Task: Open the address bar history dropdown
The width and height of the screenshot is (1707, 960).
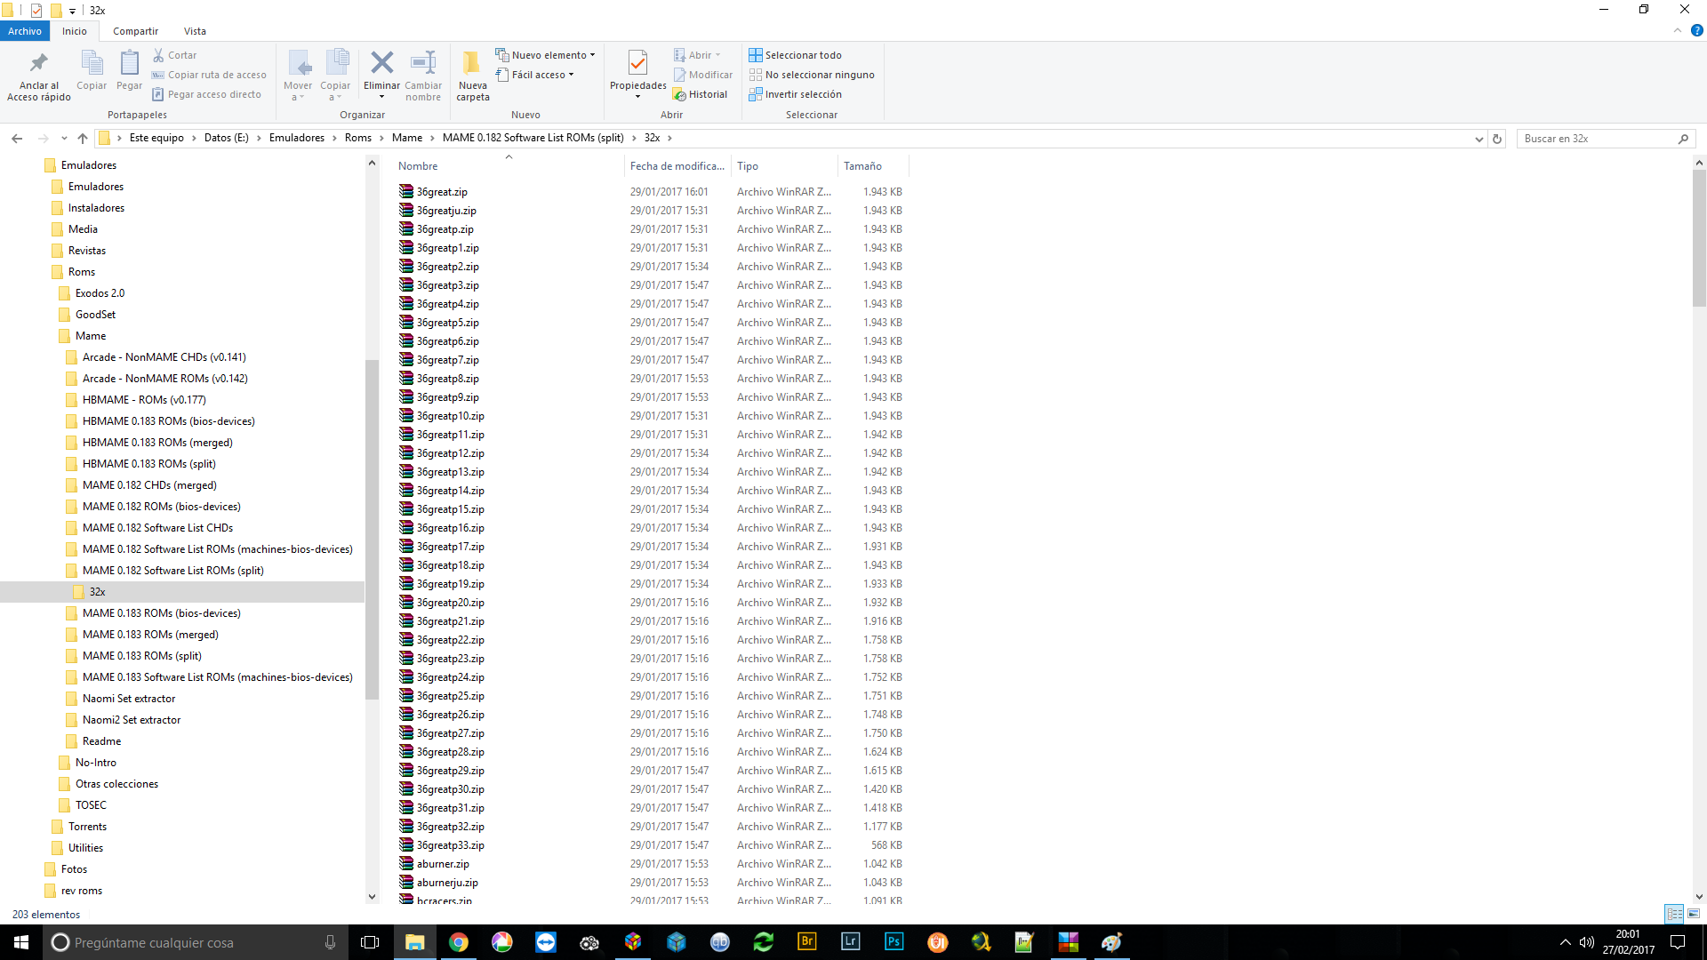Action: [x=1479, y=139]
